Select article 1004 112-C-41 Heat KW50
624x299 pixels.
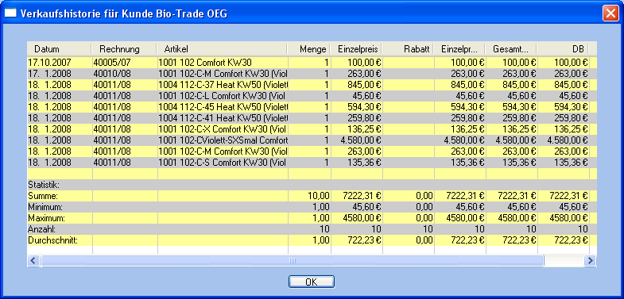[x=223, y=118]
